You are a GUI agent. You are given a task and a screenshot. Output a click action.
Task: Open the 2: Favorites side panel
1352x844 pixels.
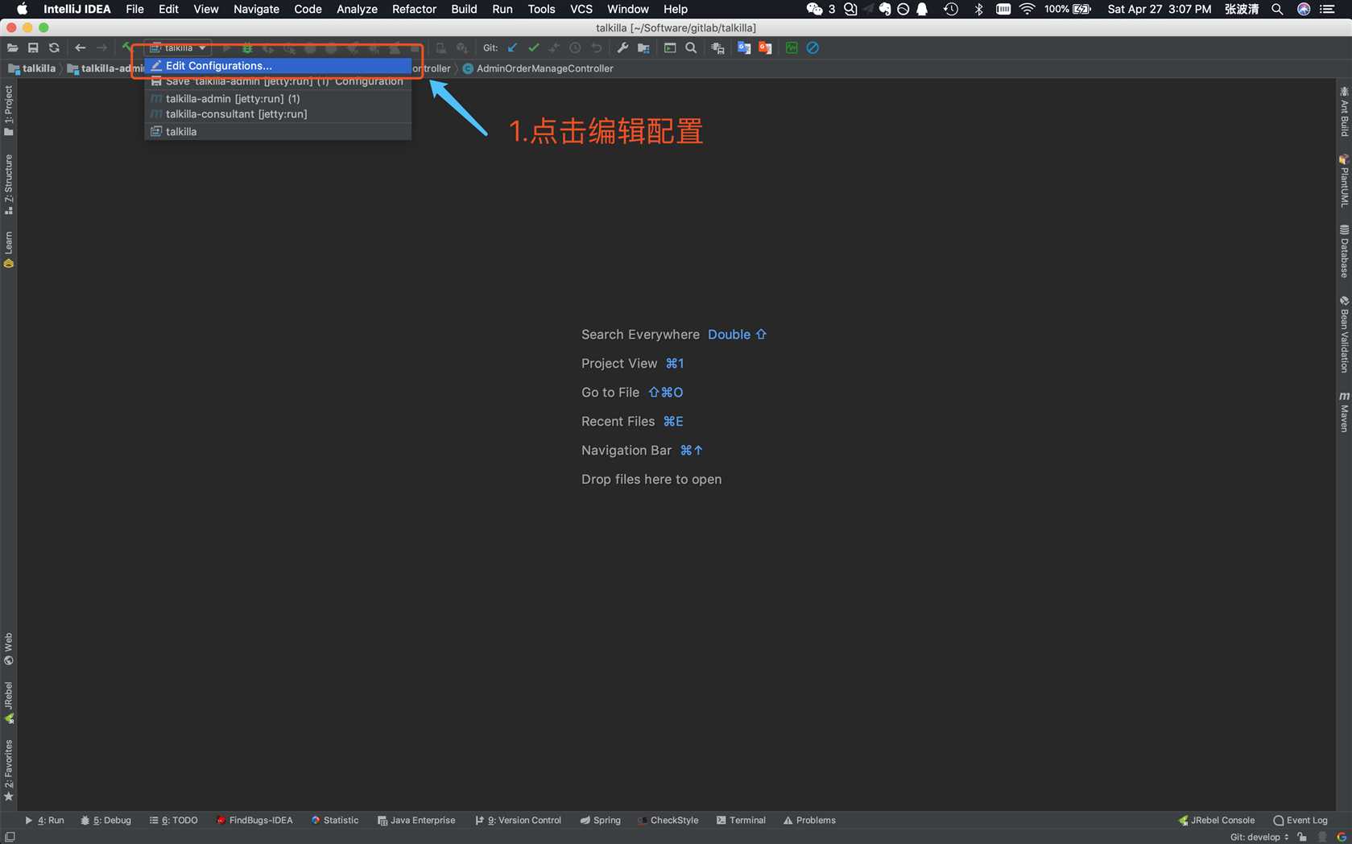pyautogui.click(x=9, y=771)
